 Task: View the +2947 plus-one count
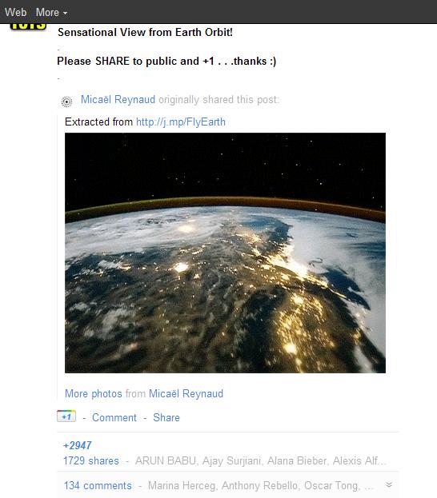pos(78,445)
